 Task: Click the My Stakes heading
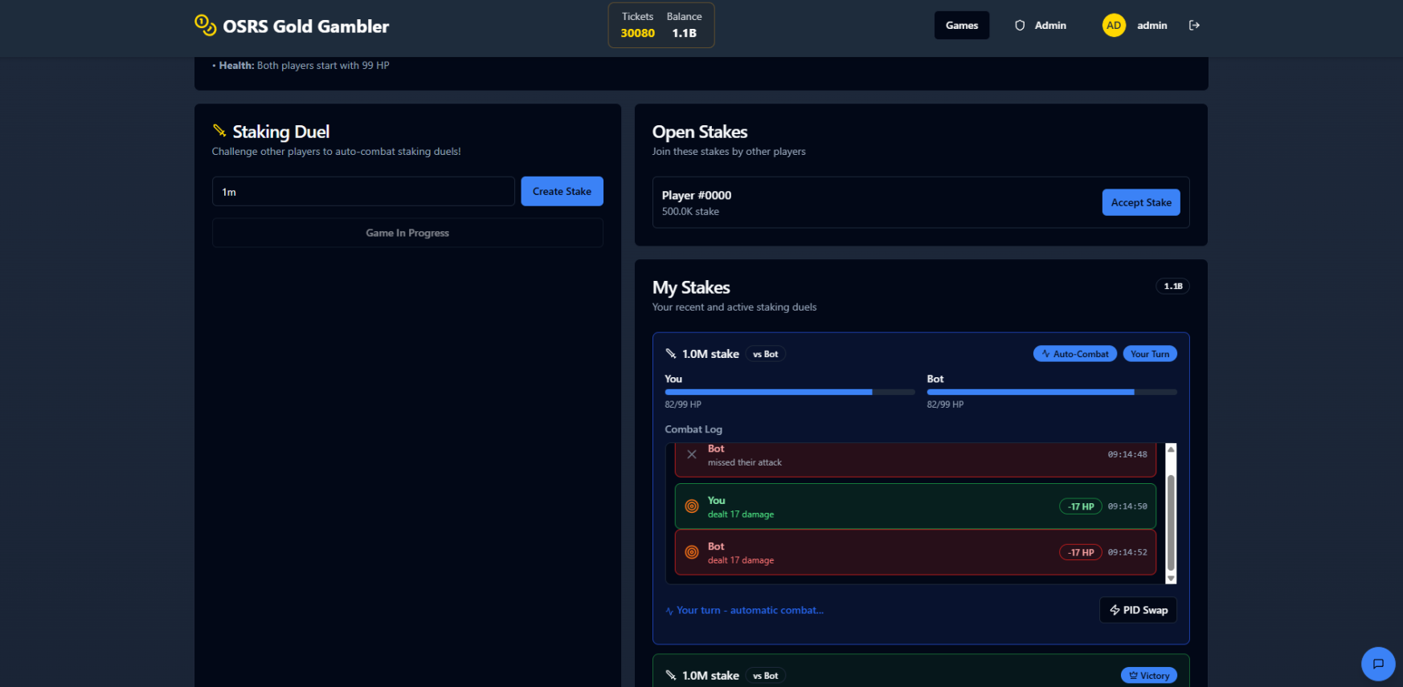click(x=691, y=287)
